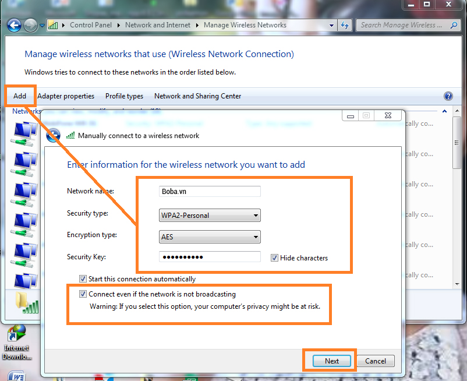
Task: Click the Explorer back navigation arrow
Action: (x=14, y=25)
